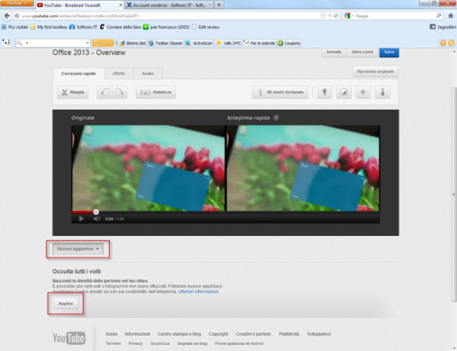Click the Stabilizza stabilize button

pos(155,92)
